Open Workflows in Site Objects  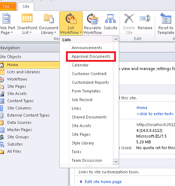pos(17,79)
